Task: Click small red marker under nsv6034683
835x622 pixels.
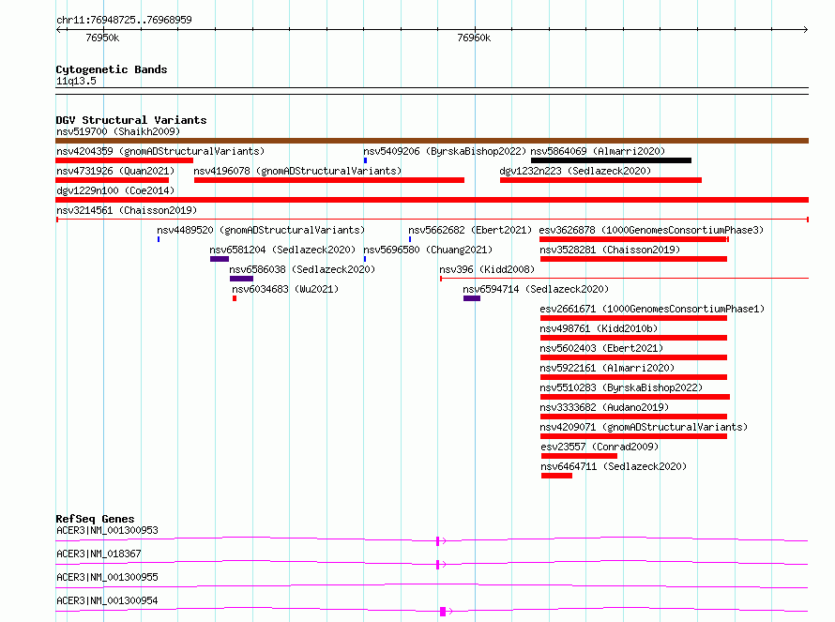Action: click(235, 298)
